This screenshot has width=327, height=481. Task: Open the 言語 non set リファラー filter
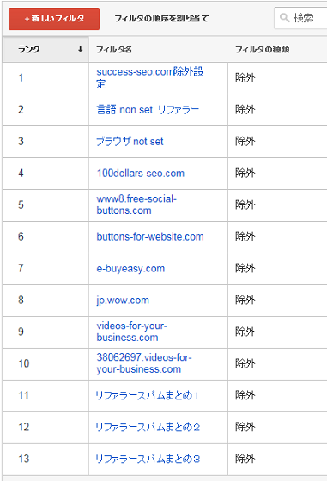tap(148, 110)
